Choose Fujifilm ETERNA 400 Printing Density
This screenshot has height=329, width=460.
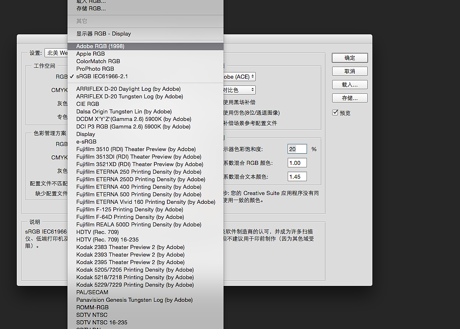coord(145,187)
